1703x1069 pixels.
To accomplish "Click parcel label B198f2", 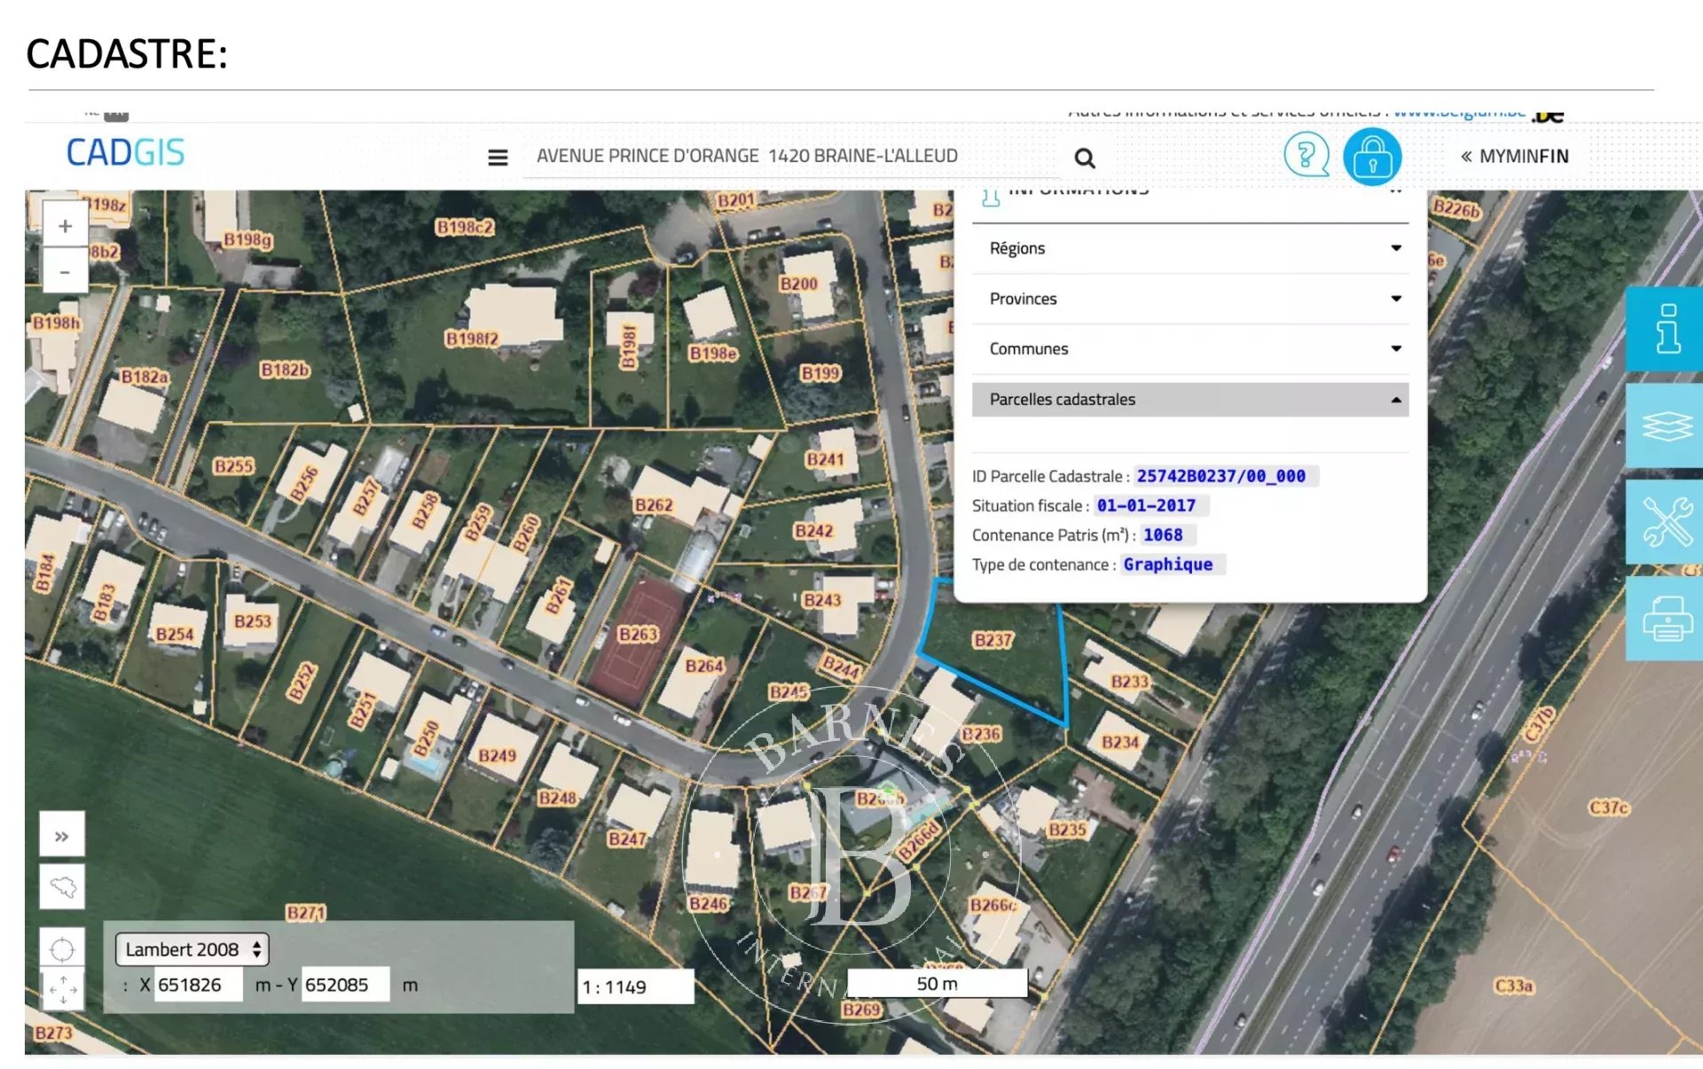I will pyautogui.click(x=472, y=339).
